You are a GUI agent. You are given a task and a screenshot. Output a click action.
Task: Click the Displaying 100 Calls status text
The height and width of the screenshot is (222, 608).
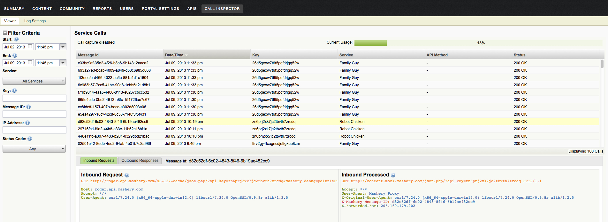click(x=586, y=151)
